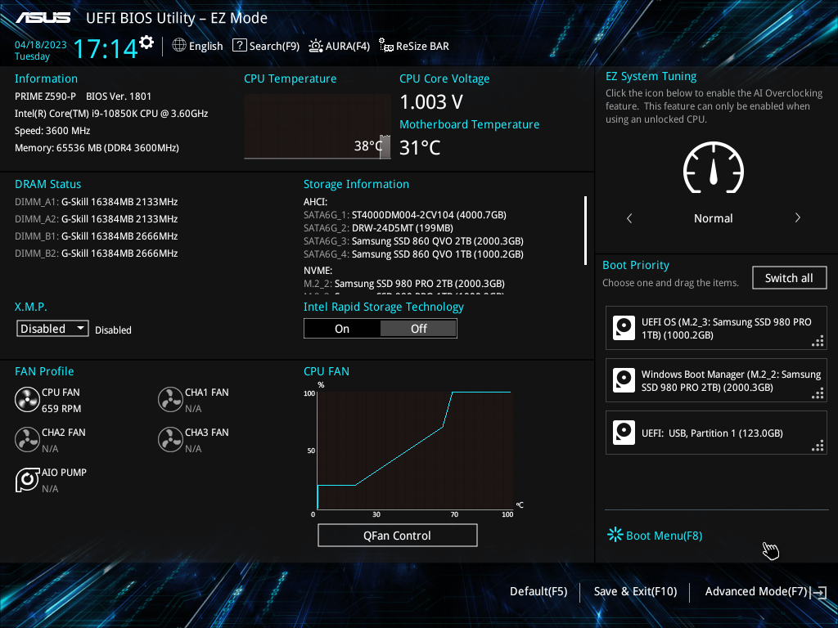Screen dimensions: 838x628
Task: Select UEFI OS Samsung 980 PRO 1TB boot entry
Action: click(716, 328)
